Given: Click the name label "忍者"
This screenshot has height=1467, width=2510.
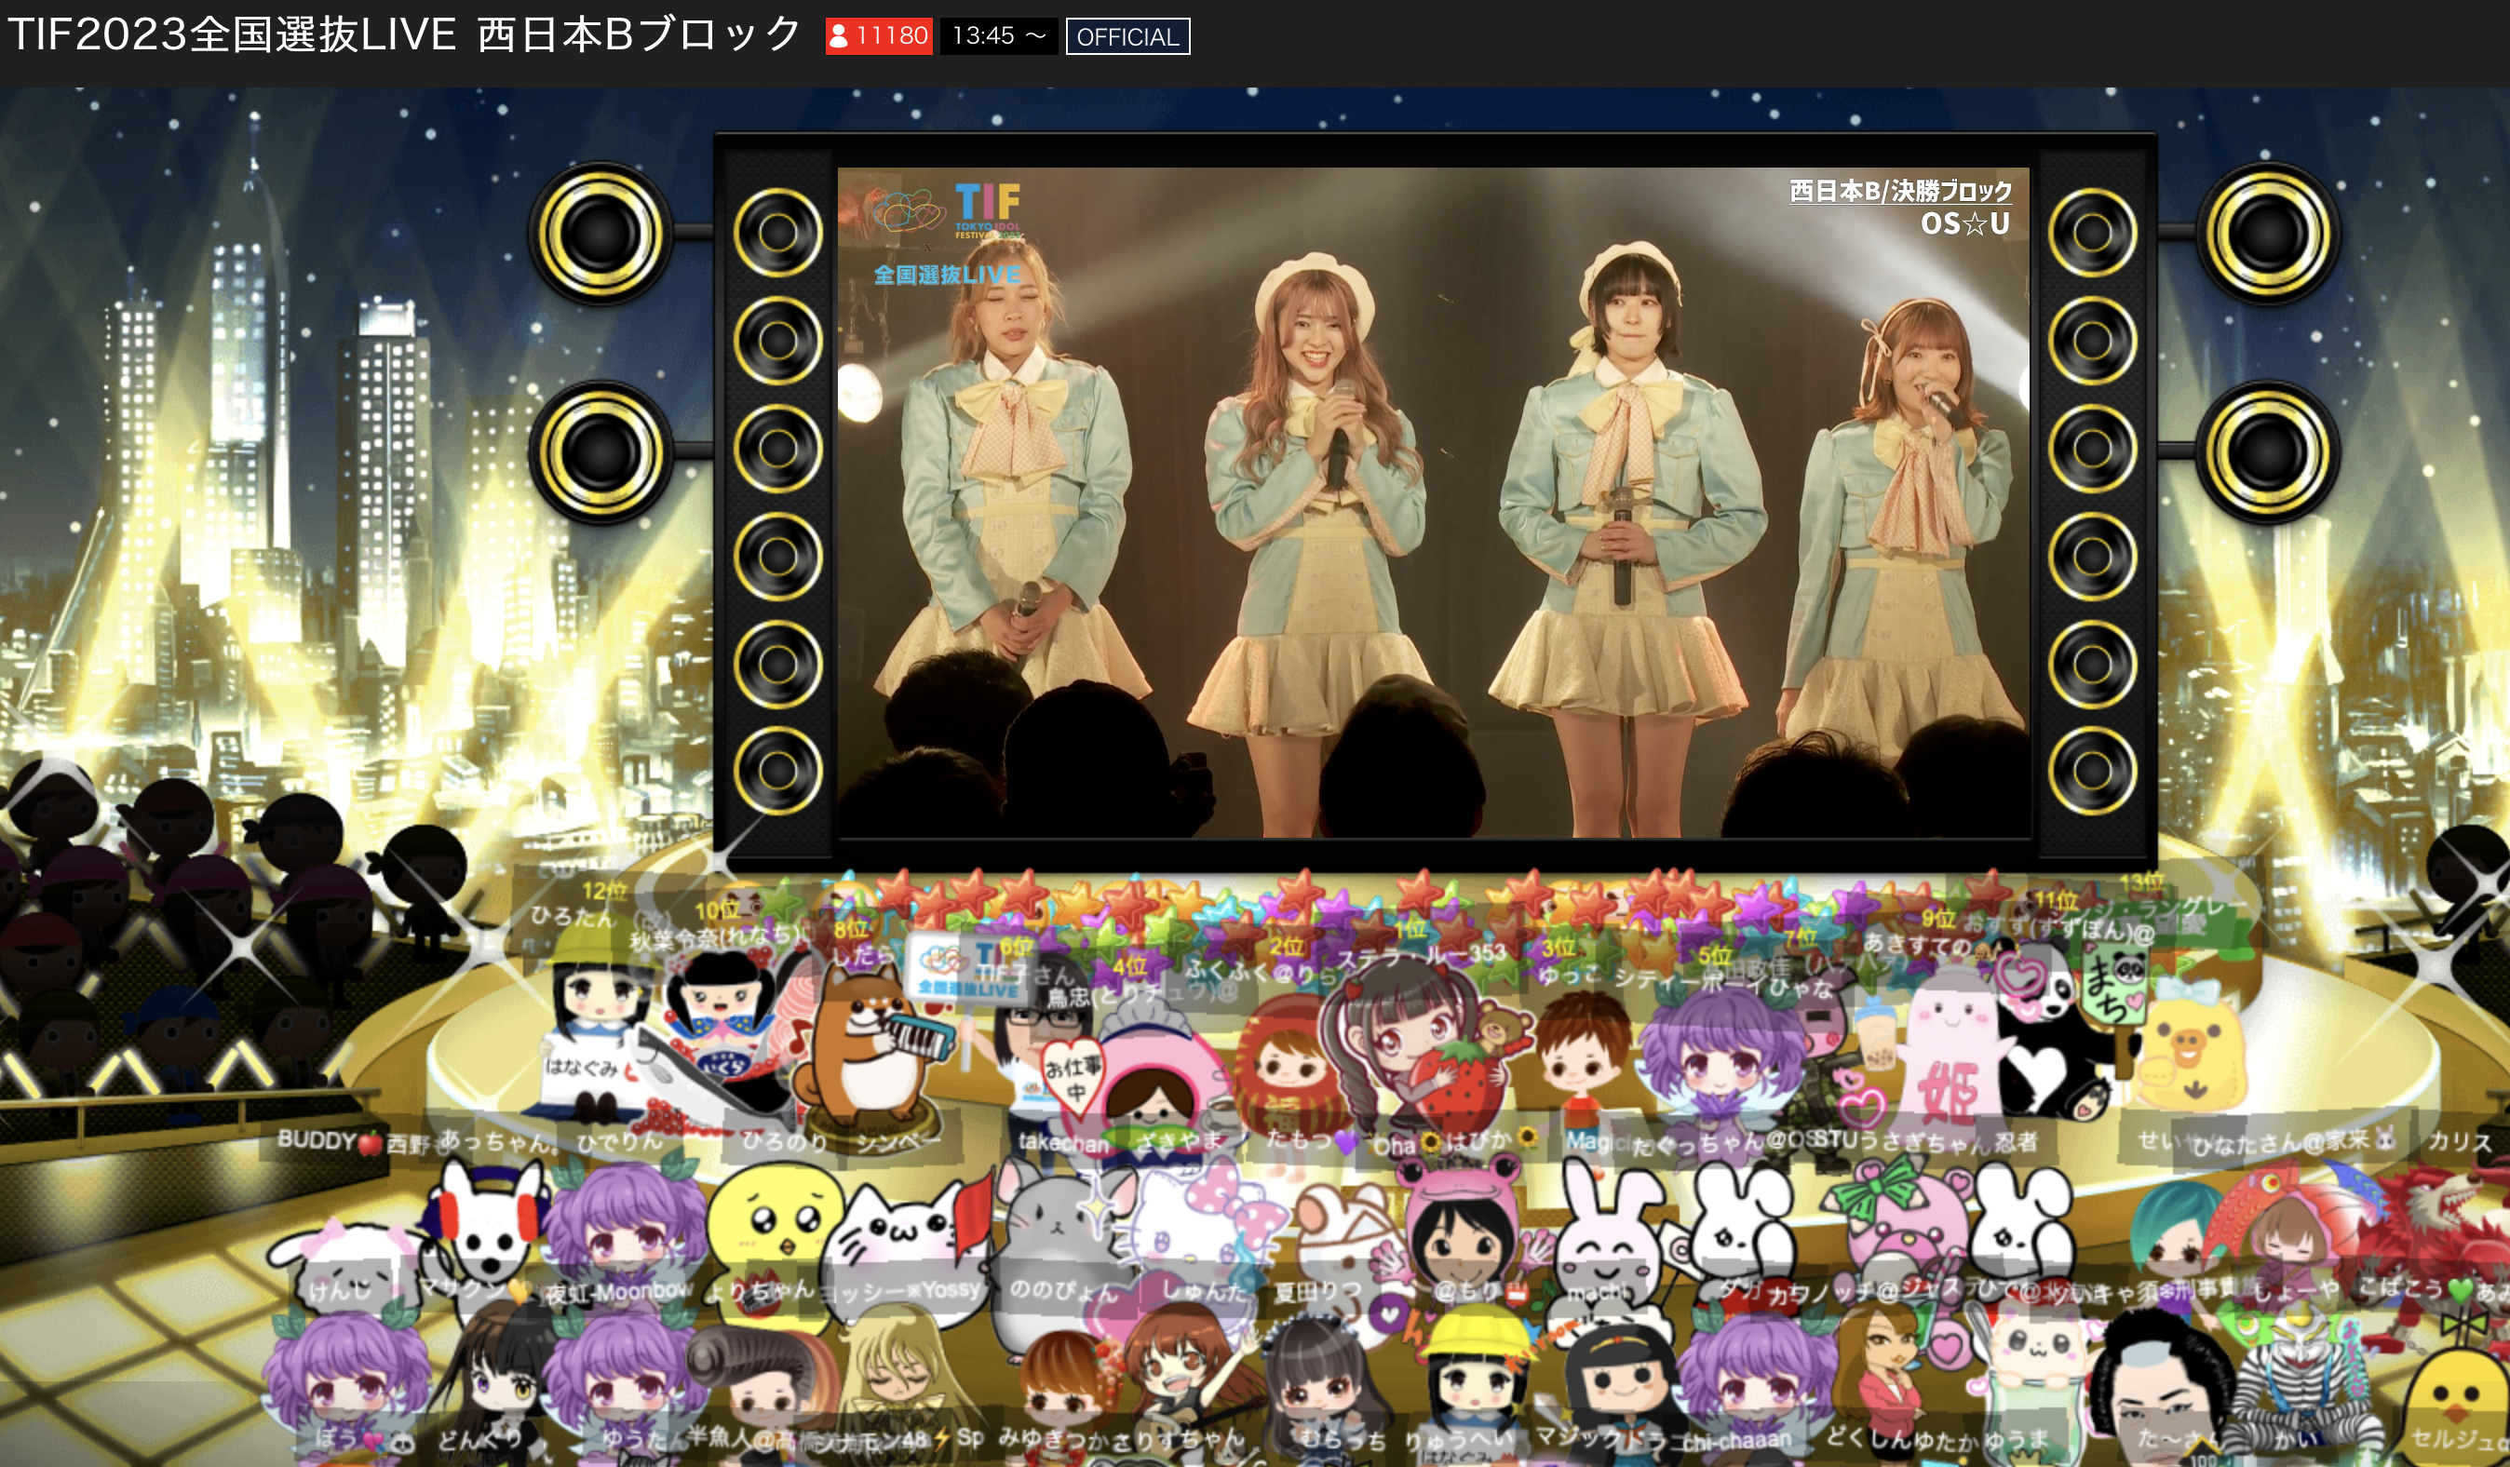Looking at the screenshot, I should click(2015, 1141).
